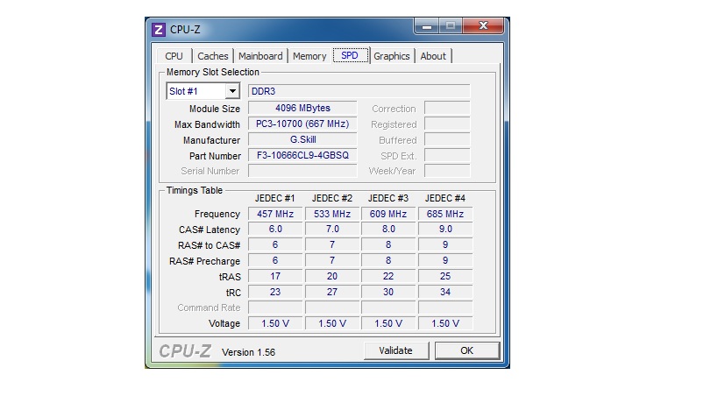Image resolution: width=718 pixels, height=403 pixels.
Task: Click the PC3-10700 (667 MHz) bandwidth value
Action: point(302,124)
